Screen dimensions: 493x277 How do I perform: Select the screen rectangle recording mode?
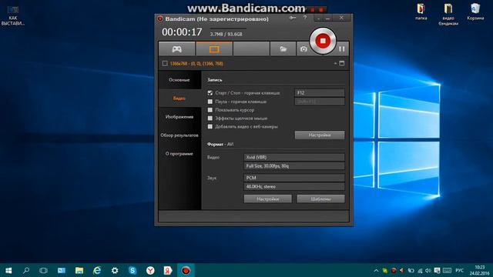(x=214, y=49)
